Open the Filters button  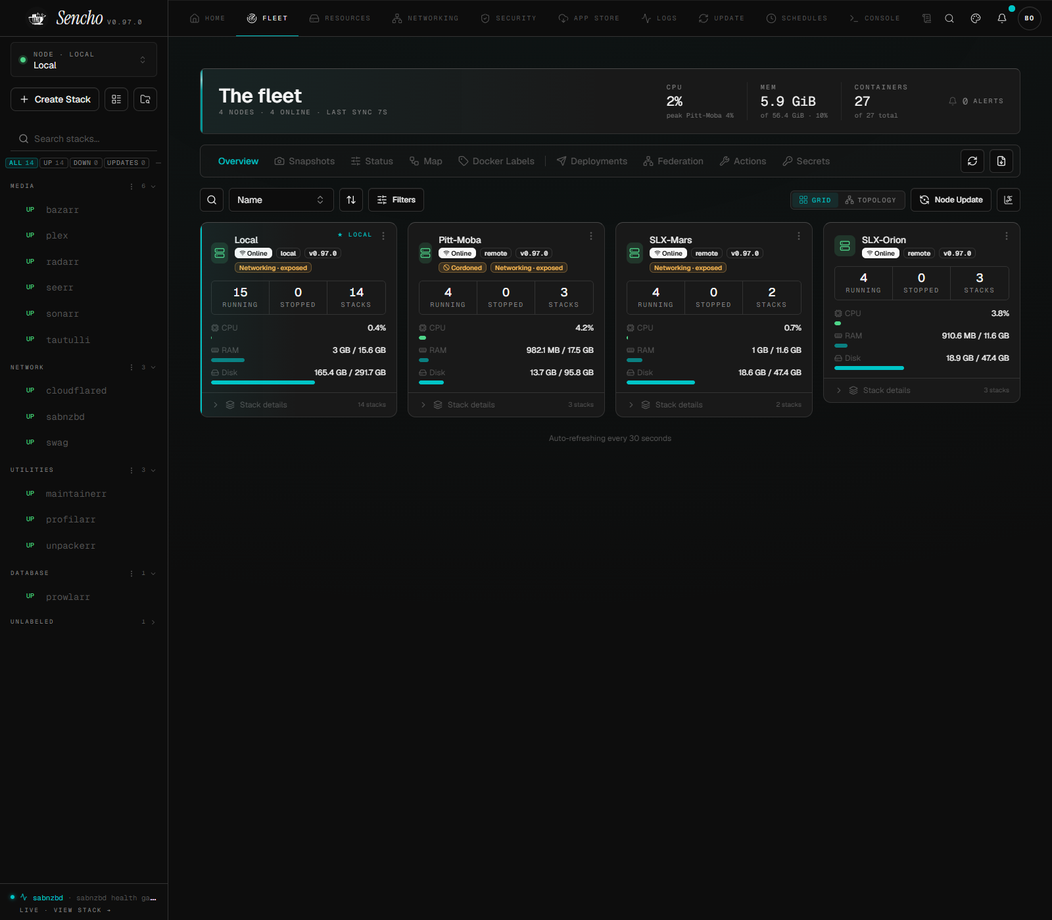point(396,200)
